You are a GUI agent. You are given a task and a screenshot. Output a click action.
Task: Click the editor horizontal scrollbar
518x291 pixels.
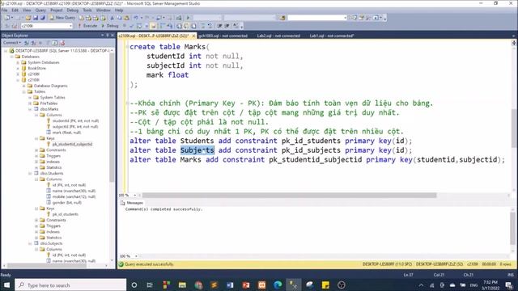[x=290, y=196]
